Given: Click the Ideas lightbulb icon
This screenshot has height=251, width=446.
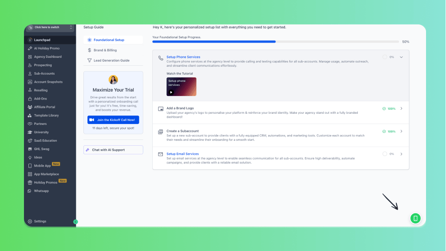Looking at the screenshot, I should [x=30, y=157].
